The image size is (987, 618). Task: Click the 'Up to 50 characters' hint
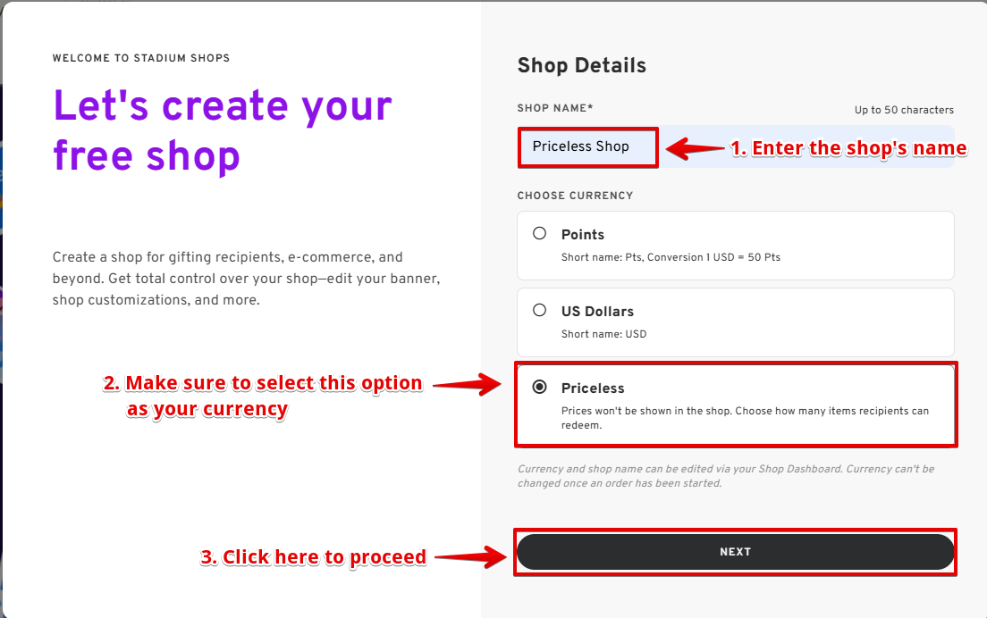click(x=904, y=111)
